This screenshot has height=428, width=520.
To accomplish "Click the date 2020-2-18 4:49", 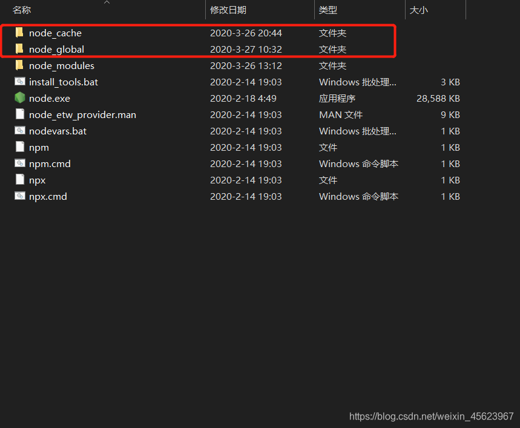I will tap(243, 99).
